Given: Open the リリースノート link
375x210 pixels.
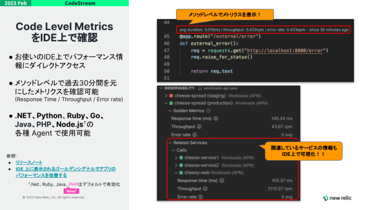Looking at the screenshot, I should (29, 162).
